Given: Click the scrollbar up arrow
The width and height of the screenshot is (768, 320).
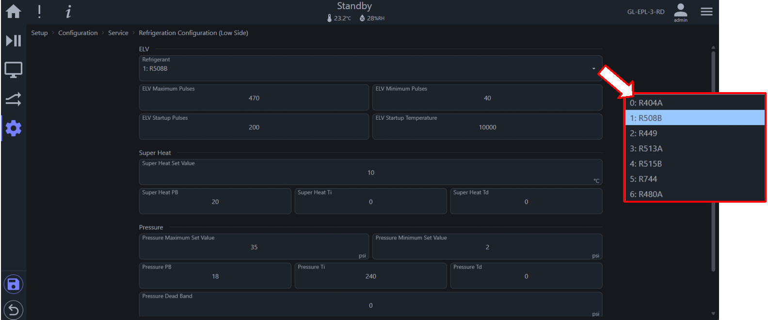Looking at the screenshot, I should 713,48.
